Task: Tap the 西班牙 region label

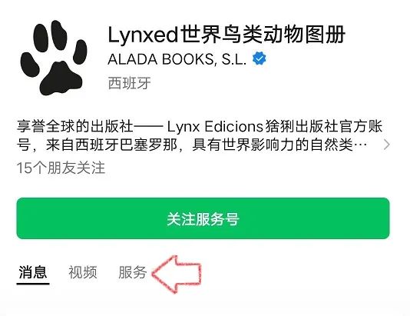Action: [x=130, y=83]
